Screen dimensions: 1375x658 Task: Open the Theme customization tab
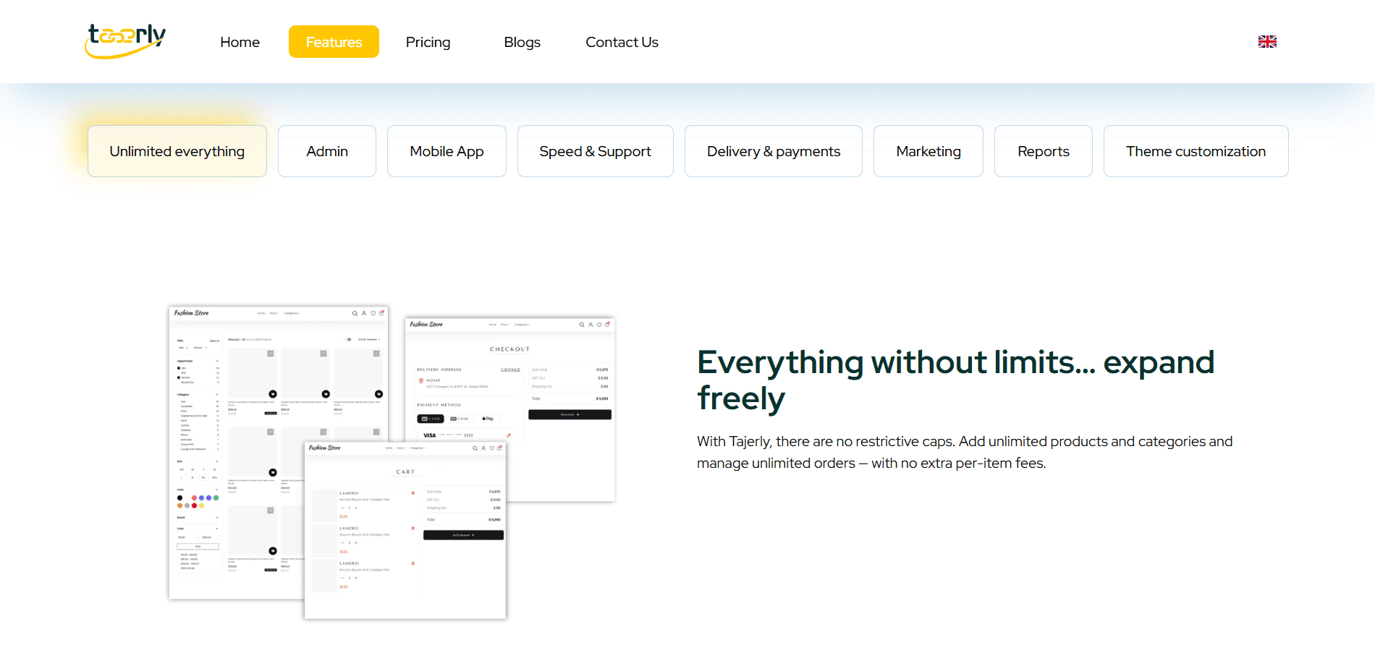1196,151
